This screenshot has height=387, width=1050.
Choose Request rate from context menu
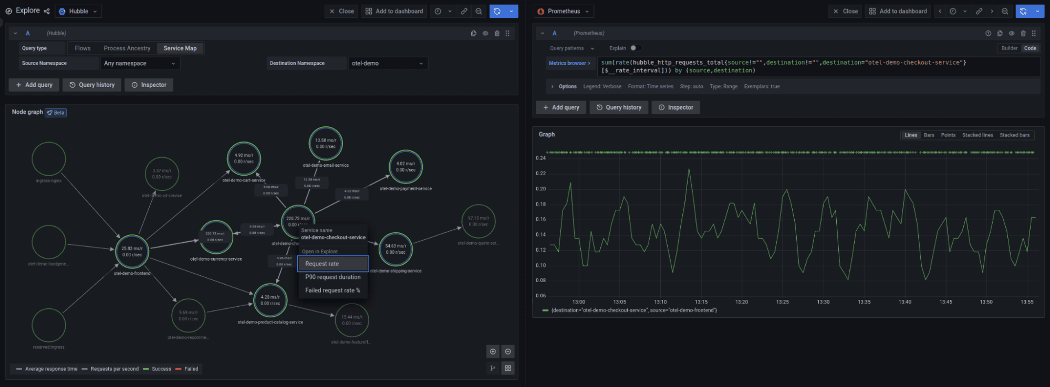(x=333, y=264)
